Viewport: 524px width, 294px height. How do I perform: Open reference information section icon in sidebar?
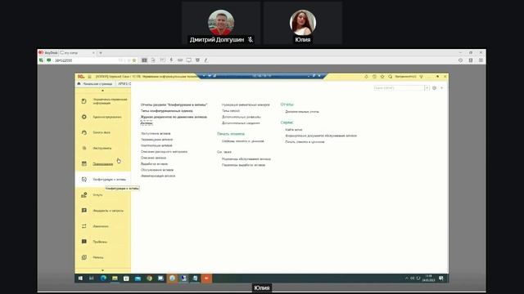(x=84, y=101)
